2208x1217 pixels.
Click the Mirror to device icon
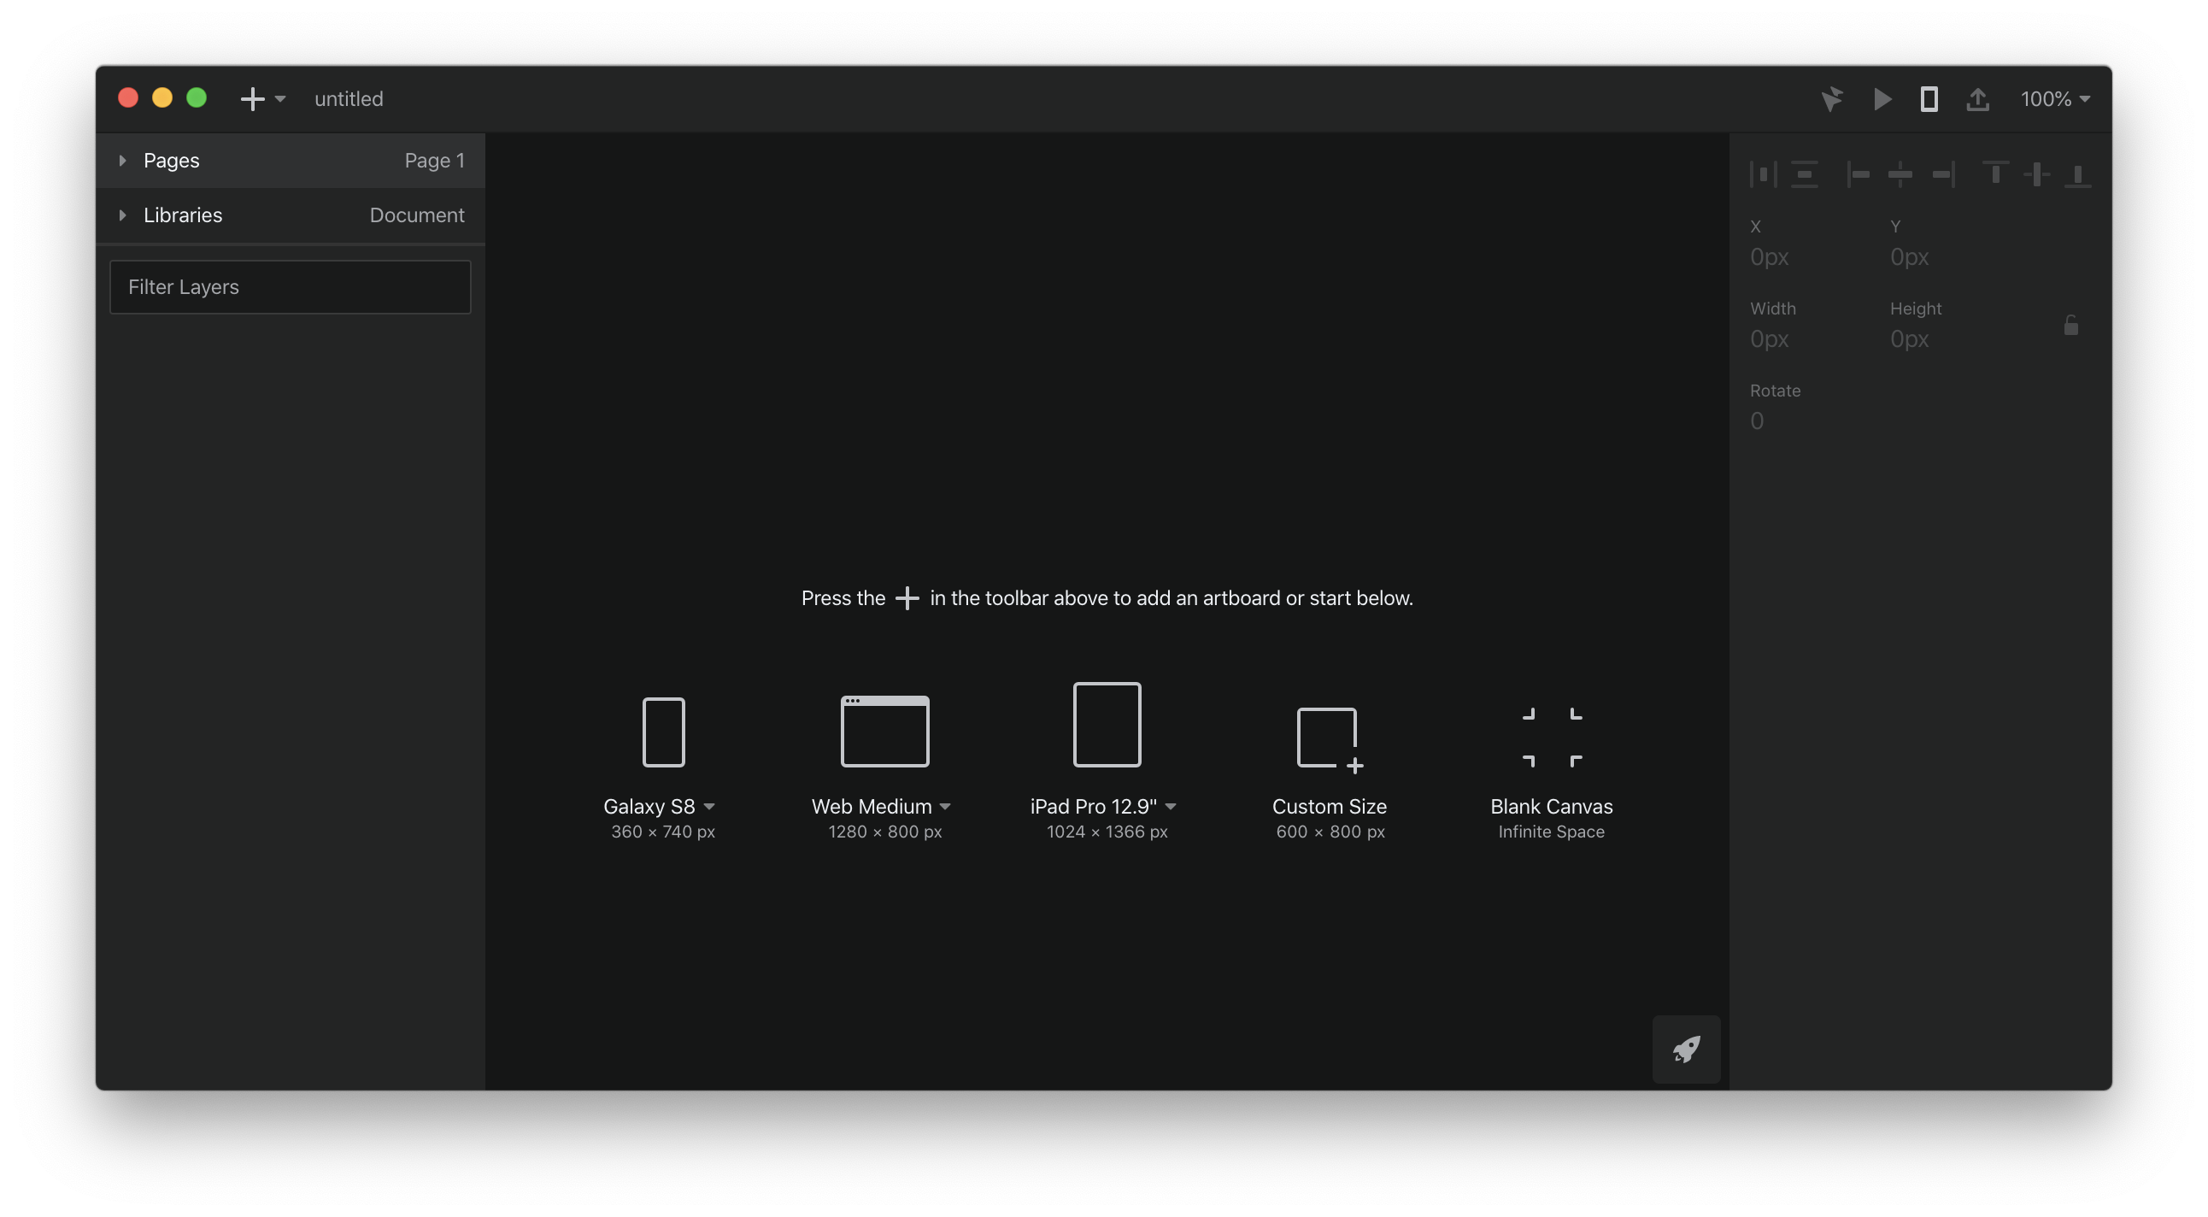click(1928, 98)
